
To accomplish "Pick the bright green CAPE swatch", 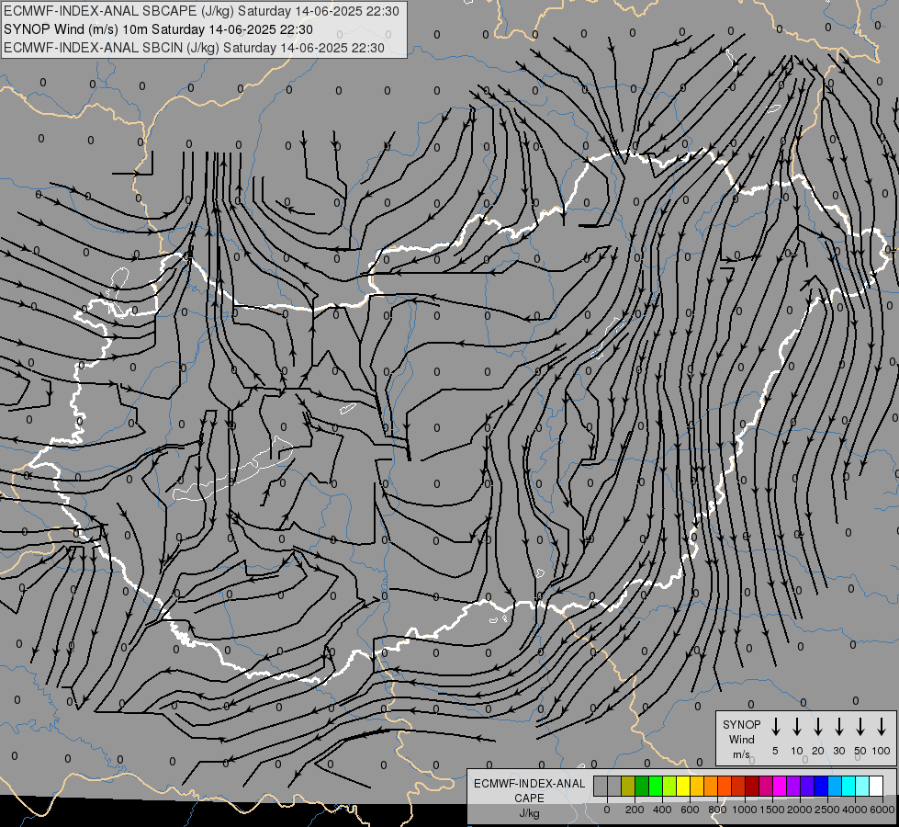I will (x=656, y=787).
